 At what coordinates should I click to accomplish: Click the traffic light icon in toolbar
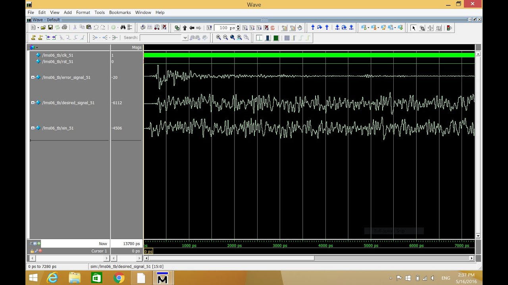pos(448,28)
